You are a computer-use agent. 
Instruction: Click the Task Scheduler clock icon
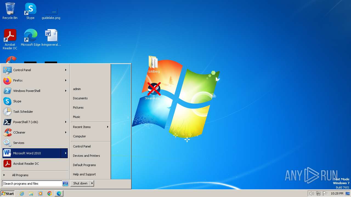pos(7,112)
